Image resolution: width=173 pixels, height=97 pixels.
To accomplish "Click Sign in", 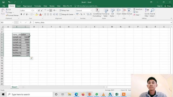I will [160, 6].
